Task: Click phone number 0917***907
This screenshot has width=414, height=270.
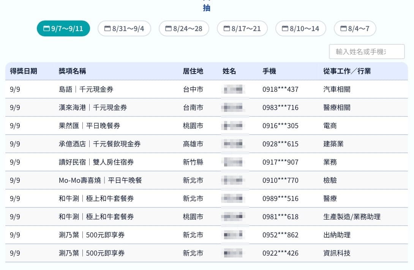Action: 280,162
